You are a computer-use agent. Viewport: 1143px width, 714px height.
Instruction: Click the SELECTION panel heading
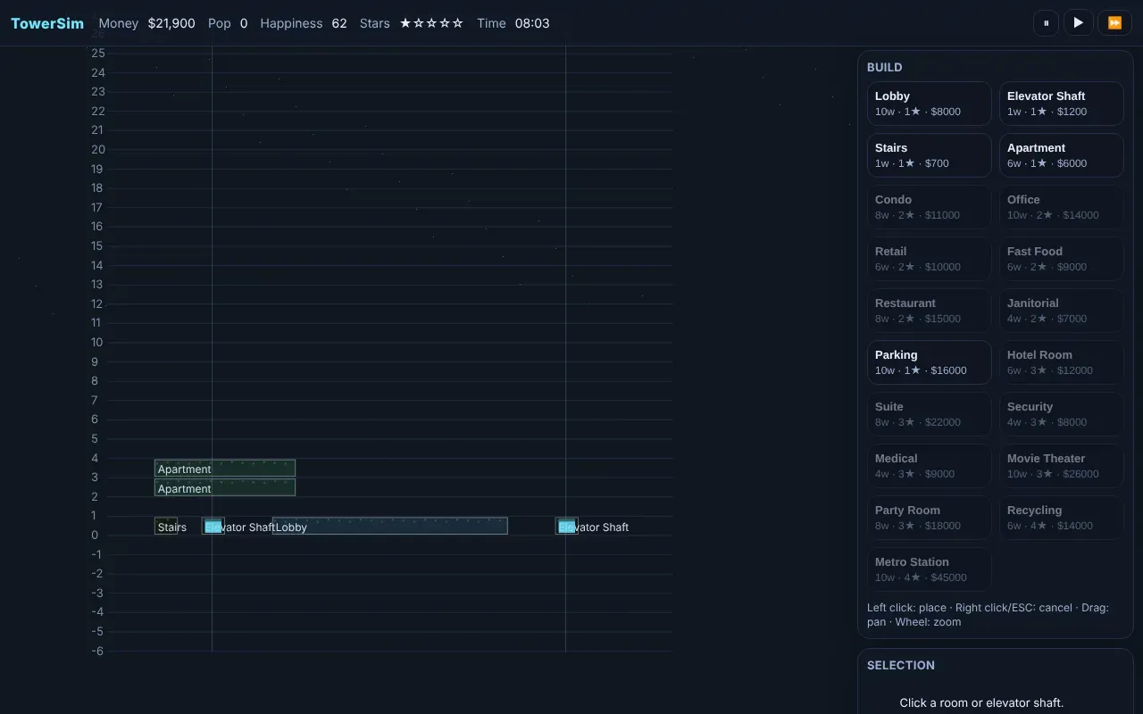point(901,665)
